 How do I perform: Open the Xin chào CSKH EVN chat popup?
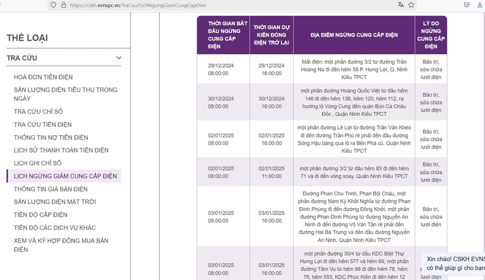[454, 263]
